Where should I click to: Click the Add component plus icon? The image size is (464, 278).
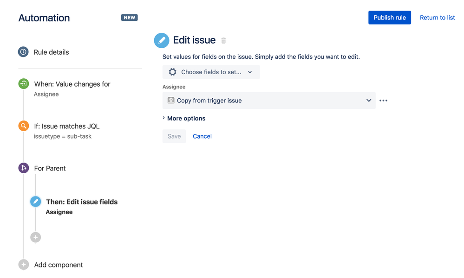coord(23,265)
